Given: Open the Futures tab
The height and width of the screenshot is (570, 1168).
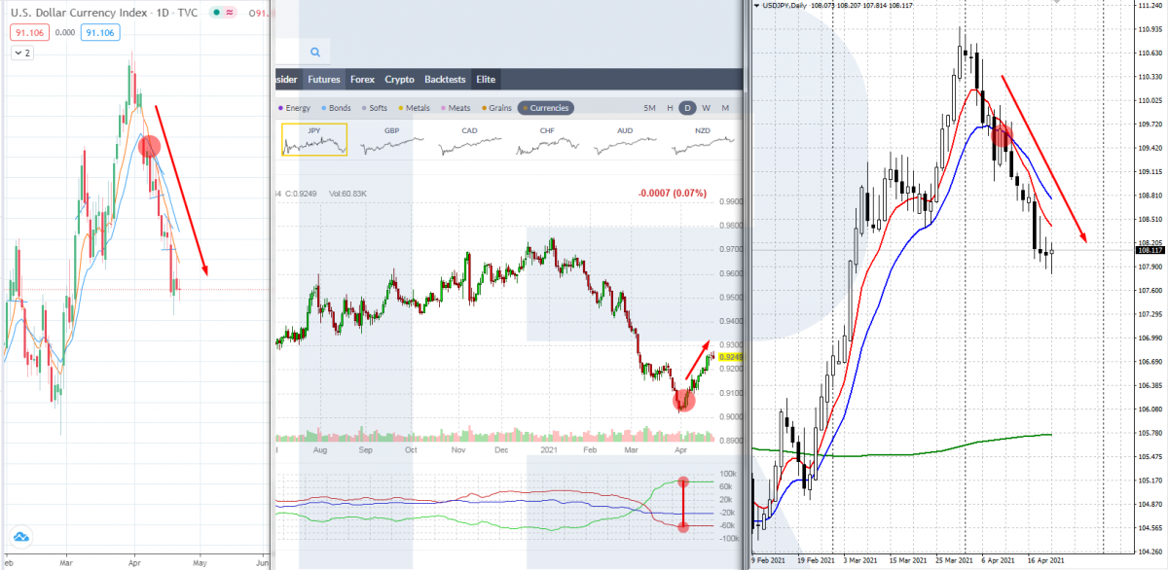Looking at the screenshot, I should tap(323, 80).
